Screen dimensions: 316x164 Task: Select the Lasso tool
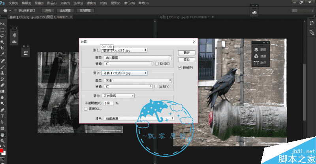pos(2,36)
